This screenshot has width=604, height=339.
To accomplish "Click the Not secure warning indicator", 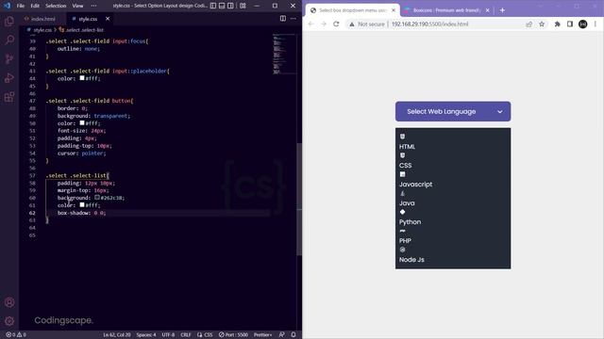I will tap(367, 24).
